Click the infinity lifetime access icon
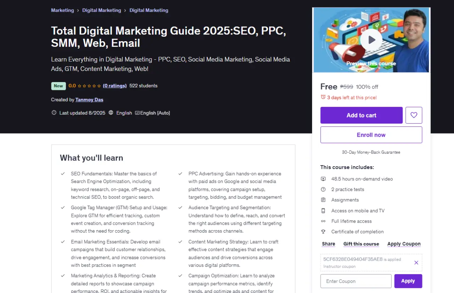454x293 pixels. [323, 221]
